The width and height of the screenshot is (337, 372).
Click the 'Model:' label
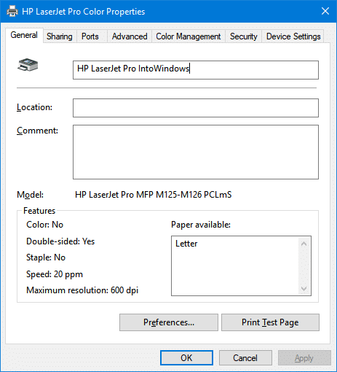(30, 195)
